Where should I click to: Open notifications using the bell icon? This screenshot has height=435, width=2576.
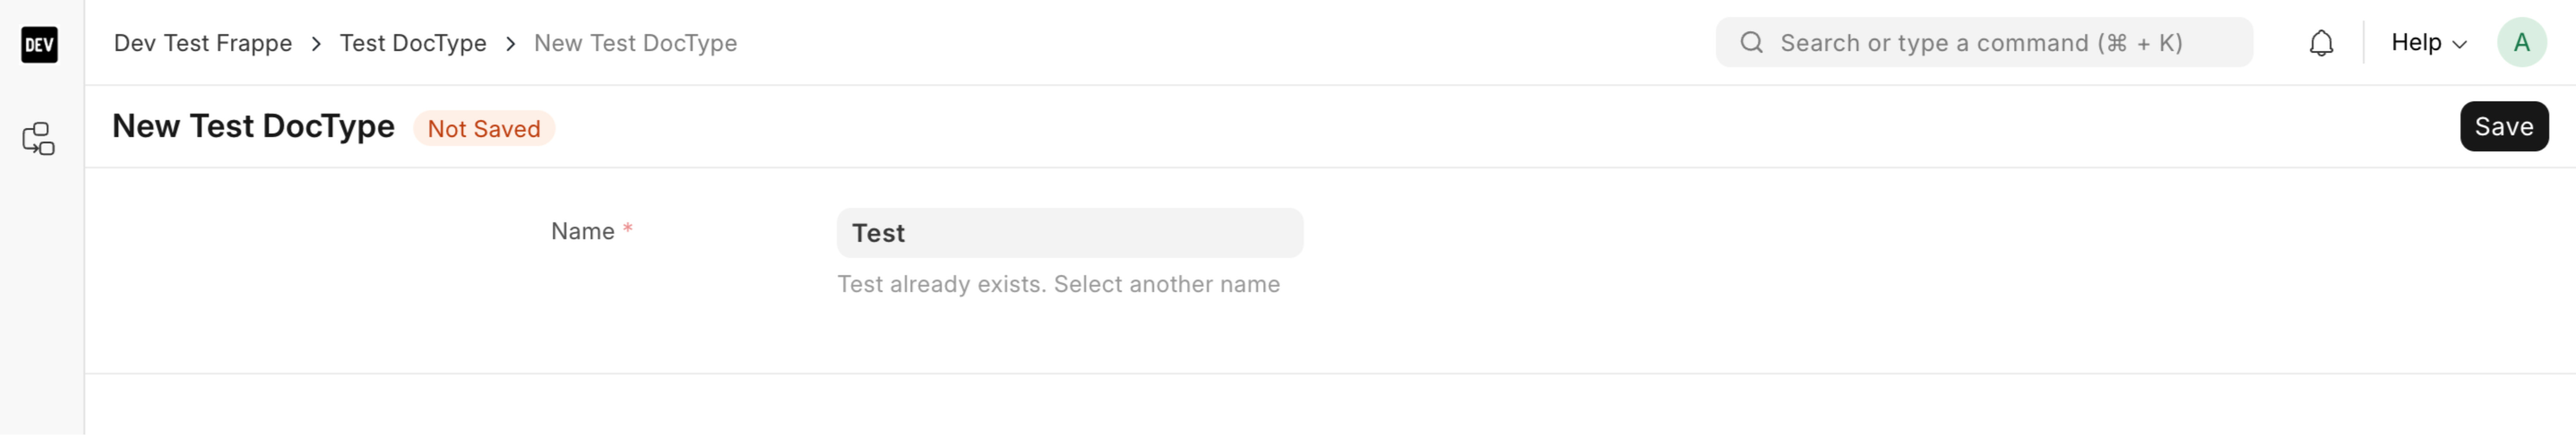click(2322, 43)
